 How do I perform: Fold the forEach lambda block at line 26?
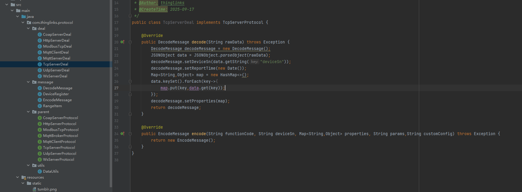(130, 82)
